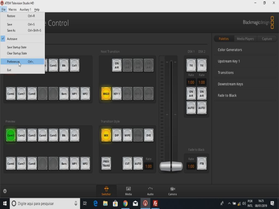
Task: Open File Explorer from the taskbar
Action: click(105, 203)
